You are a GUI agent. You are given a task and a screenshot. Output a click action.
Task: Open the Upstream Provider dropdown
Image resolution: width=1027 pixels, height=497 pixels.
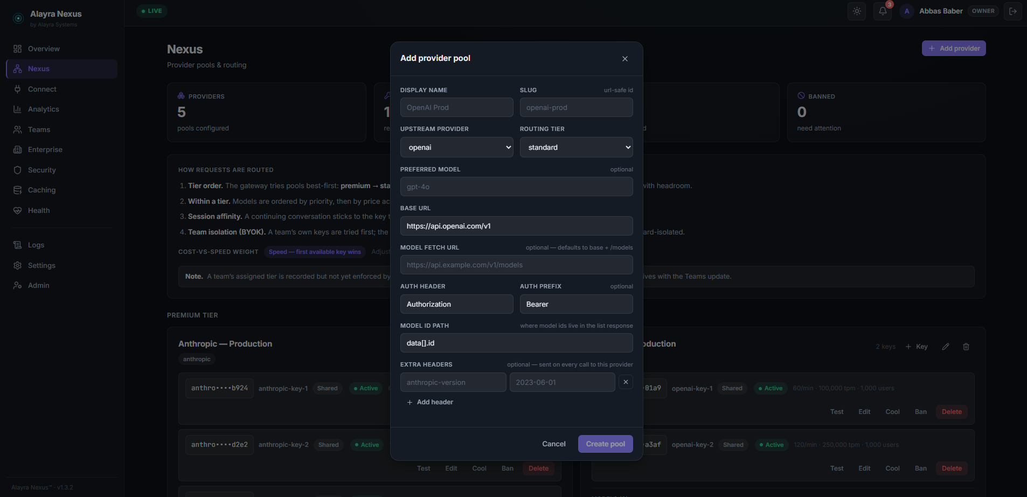[457, 147]
